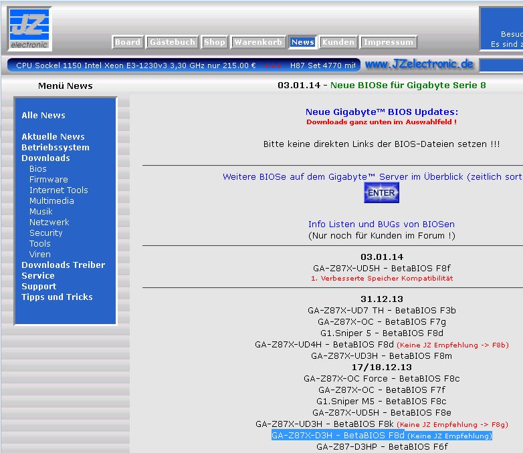Screen dimensions: 523x453
Task: Open the Warenkorb tab
Action: click(x=258, y=42)
